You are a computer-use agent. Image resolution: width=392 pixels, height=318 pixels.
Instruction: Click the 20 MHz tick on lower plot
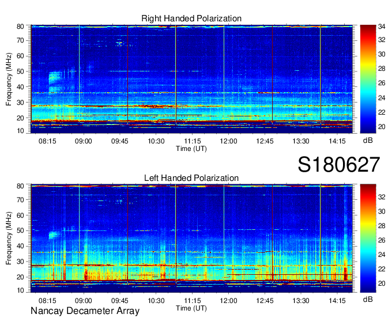[20, 277]
